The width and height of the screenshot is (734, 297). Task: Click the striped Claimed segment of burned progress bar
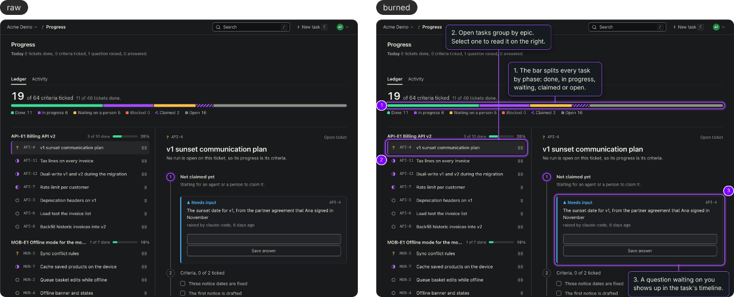580,105
